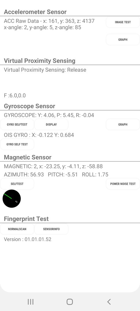
Task: Open the accelerometer Graph button
Action: tap(123, 40)
